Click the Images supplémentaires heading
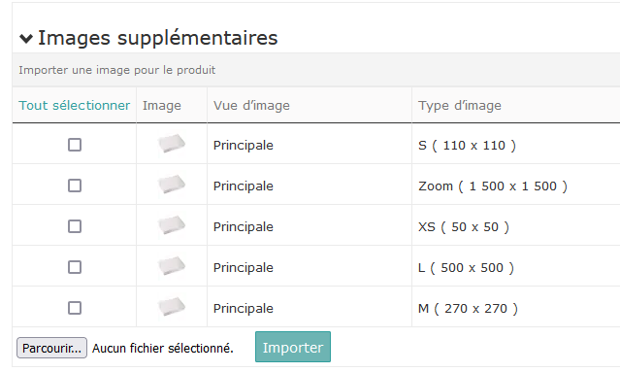 click(158, 39)
